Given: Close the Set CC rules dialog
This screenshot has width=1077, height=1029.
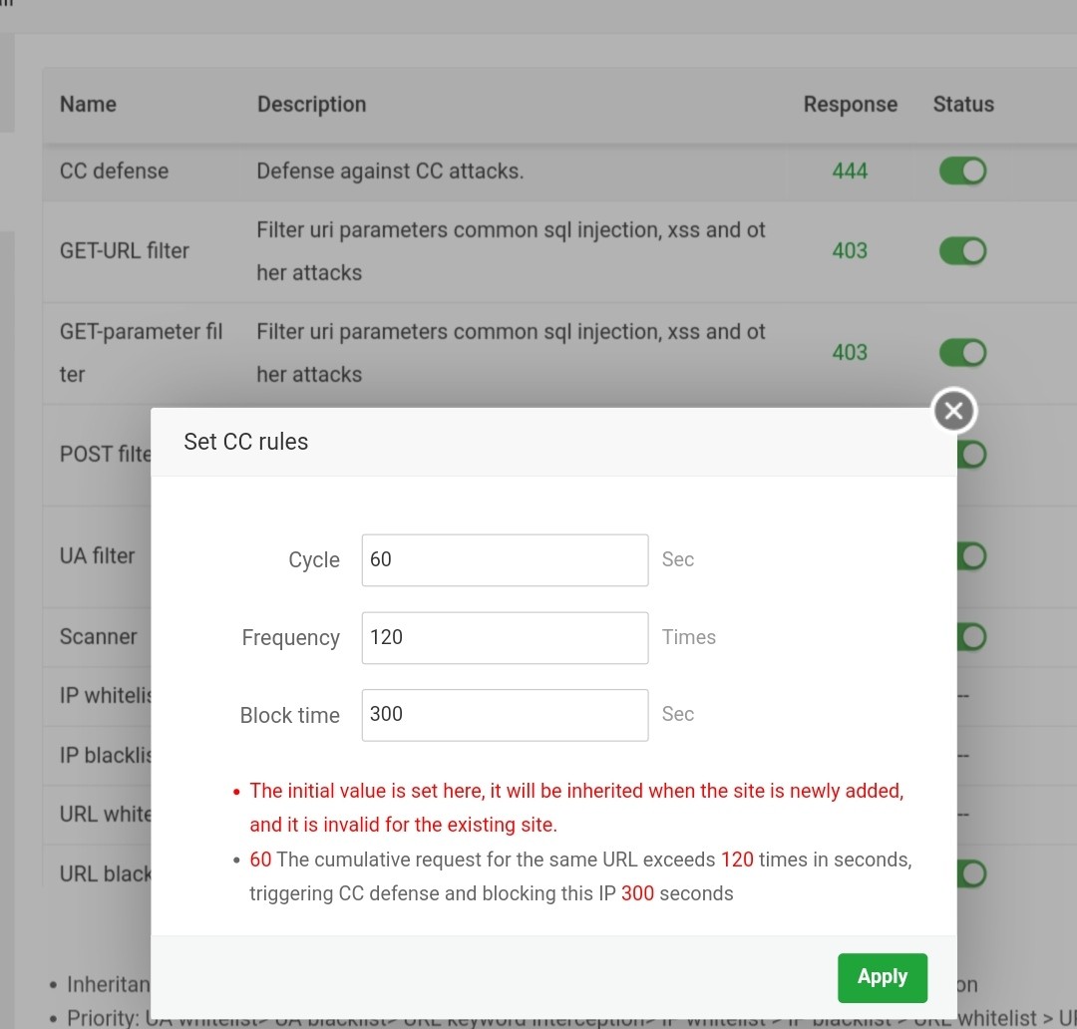Looking at the screenshot, I should tap(954, 410).
